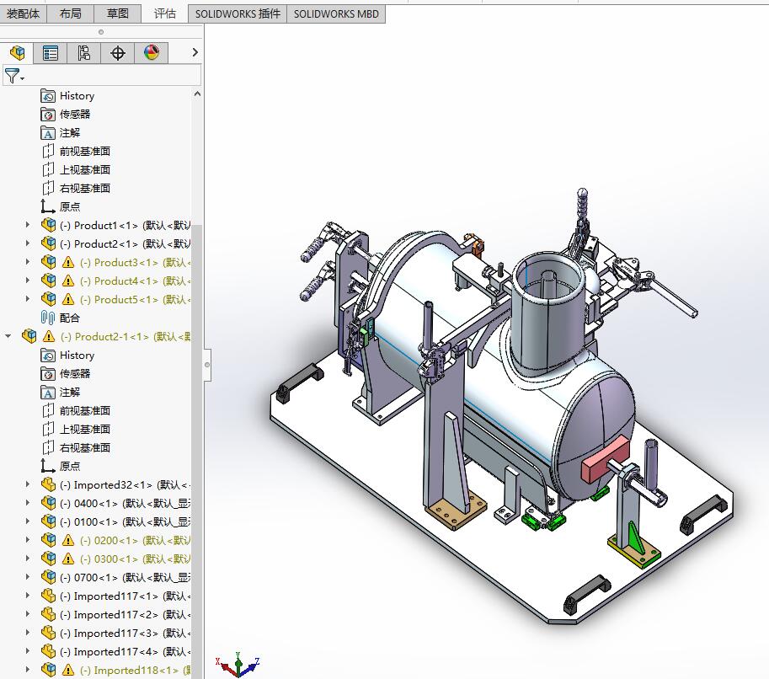This screenshot has height=679, width=769.
Task: Open the ConfigurationManager tab icon
Action: tap(84, 52)
